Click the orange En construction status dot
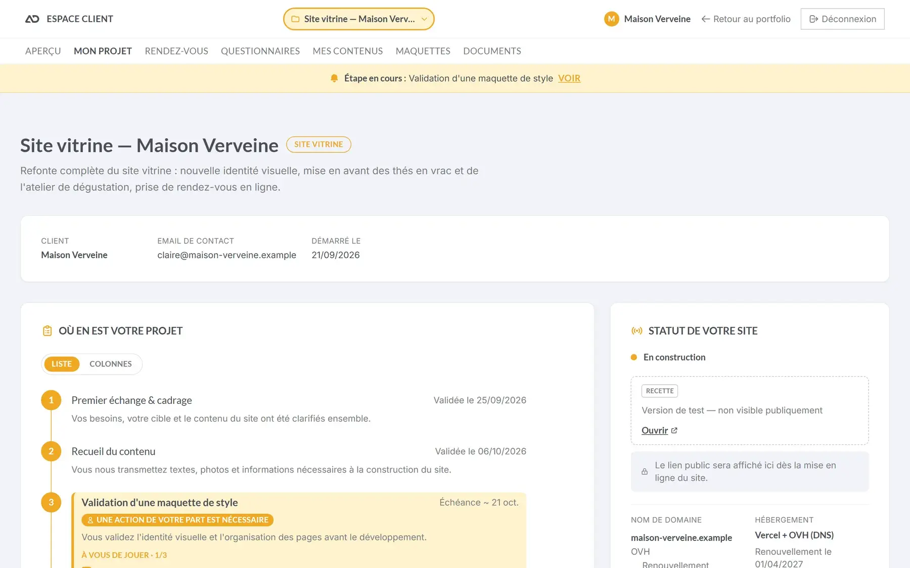910x568 pixels. 634,357
